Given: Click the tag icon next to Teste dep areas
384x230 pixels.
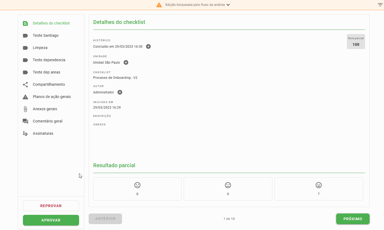Looking at the screenshot, I should coord(25,72).
